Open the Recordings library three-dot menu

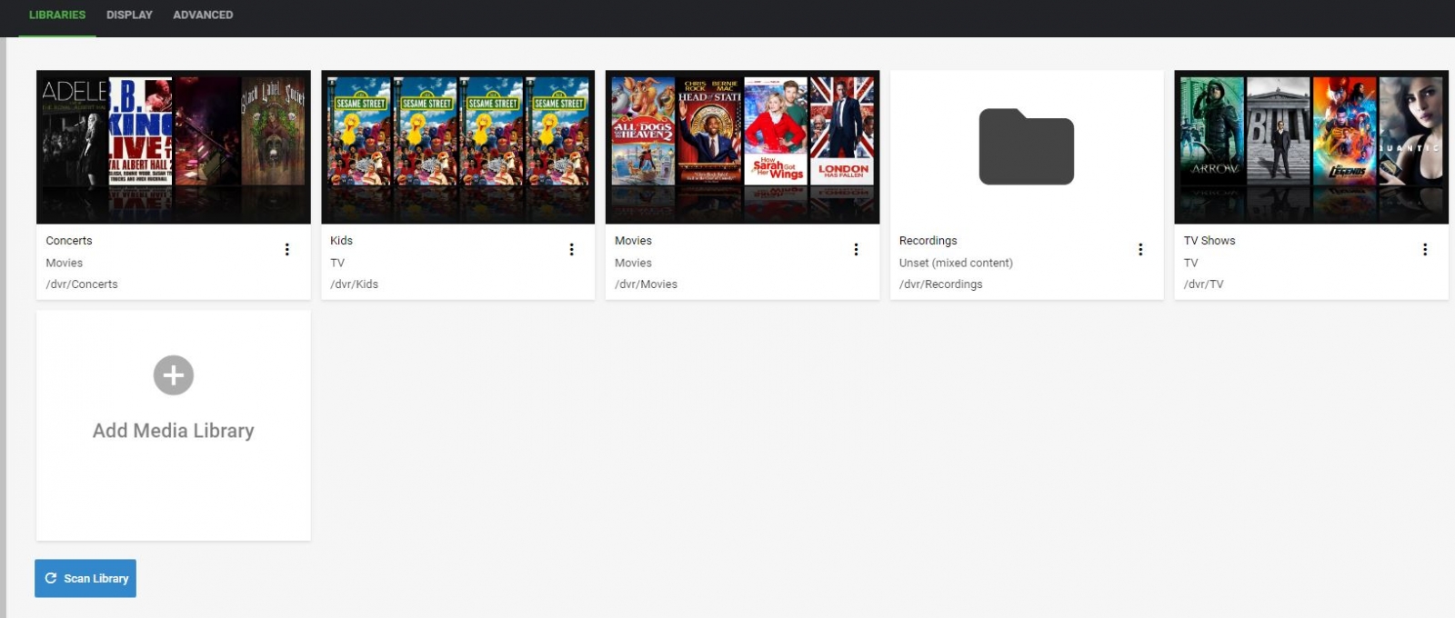point(1140,249)
